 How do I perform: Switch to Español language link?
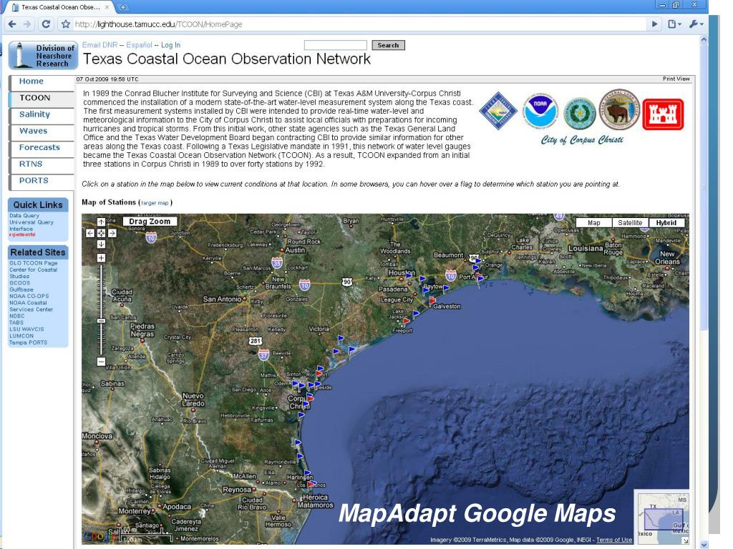(x=139, y=45)
